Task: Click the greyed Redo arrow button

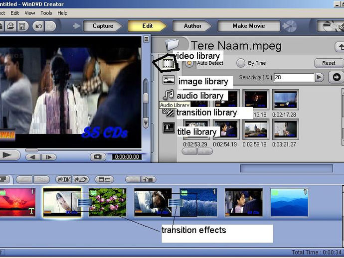Action: click(x=50, y=26)
